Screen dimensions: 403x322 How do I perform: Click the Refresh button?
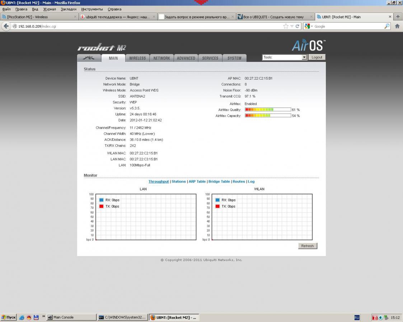click(x=308, y=246)
